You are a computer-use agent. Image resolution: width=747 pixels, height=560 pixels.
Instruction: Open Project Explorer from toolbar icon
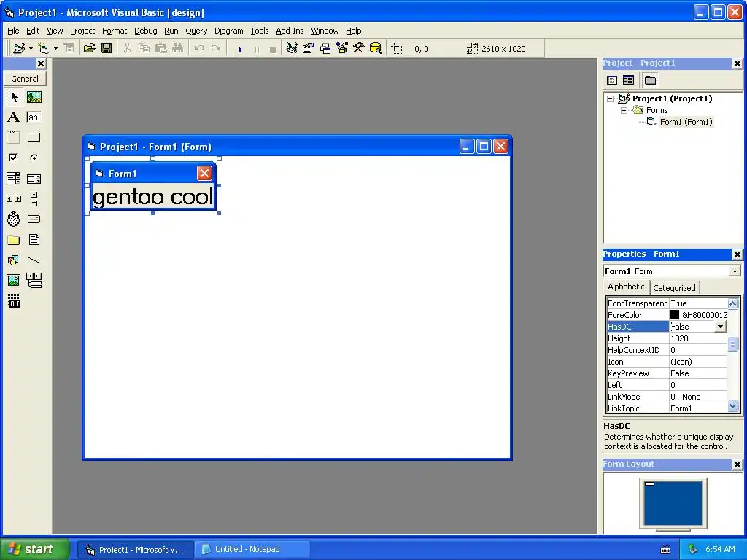tap(292, 49)
